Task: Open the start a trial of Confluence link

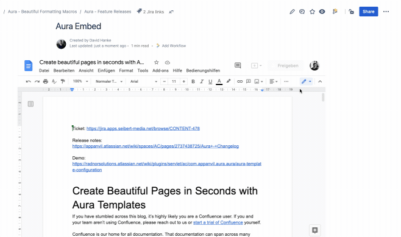Action: [x=218, y=222]
